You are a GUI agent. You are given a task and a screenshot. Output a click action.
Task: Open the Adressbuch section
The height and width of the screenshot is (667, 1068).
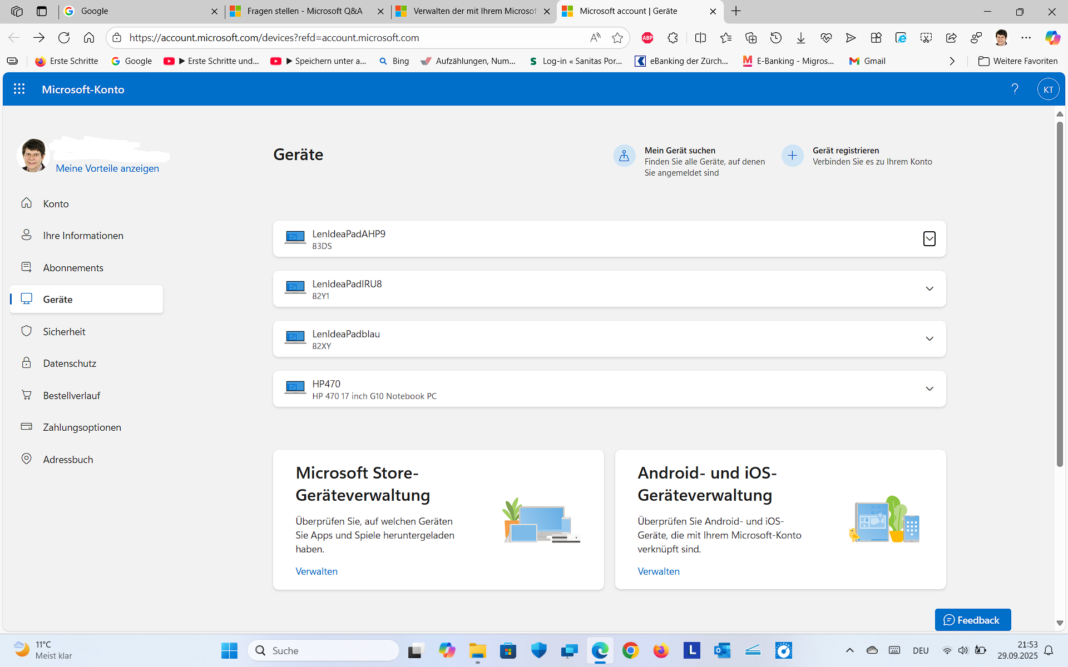point(68,459)
